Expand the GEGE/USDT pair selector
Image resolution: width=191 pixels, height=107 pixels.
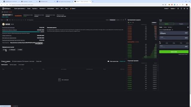[x=7, y=15]
